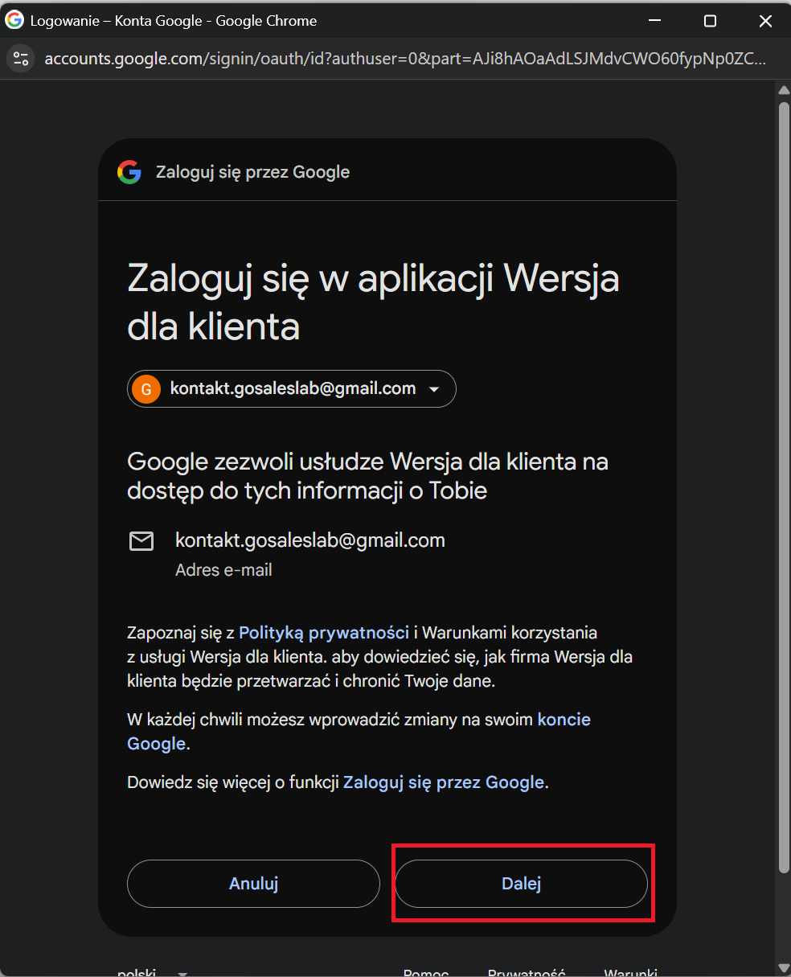Click the envelope icon beside the email address

(x=141, y=541)
